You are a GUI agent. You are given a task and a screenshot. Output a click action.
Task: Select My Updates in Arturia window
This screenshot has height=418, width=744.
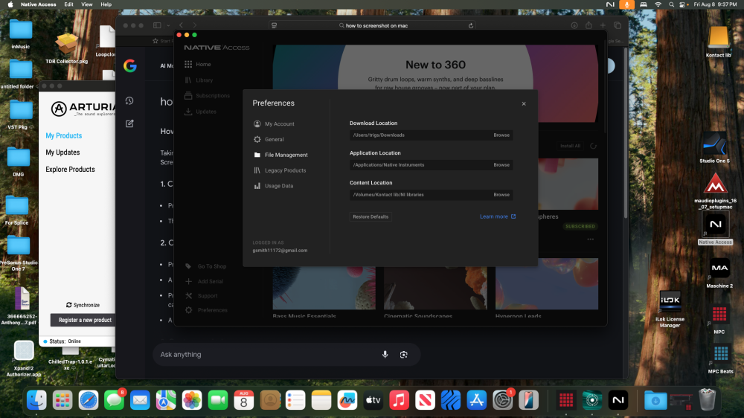pos(62,152)
